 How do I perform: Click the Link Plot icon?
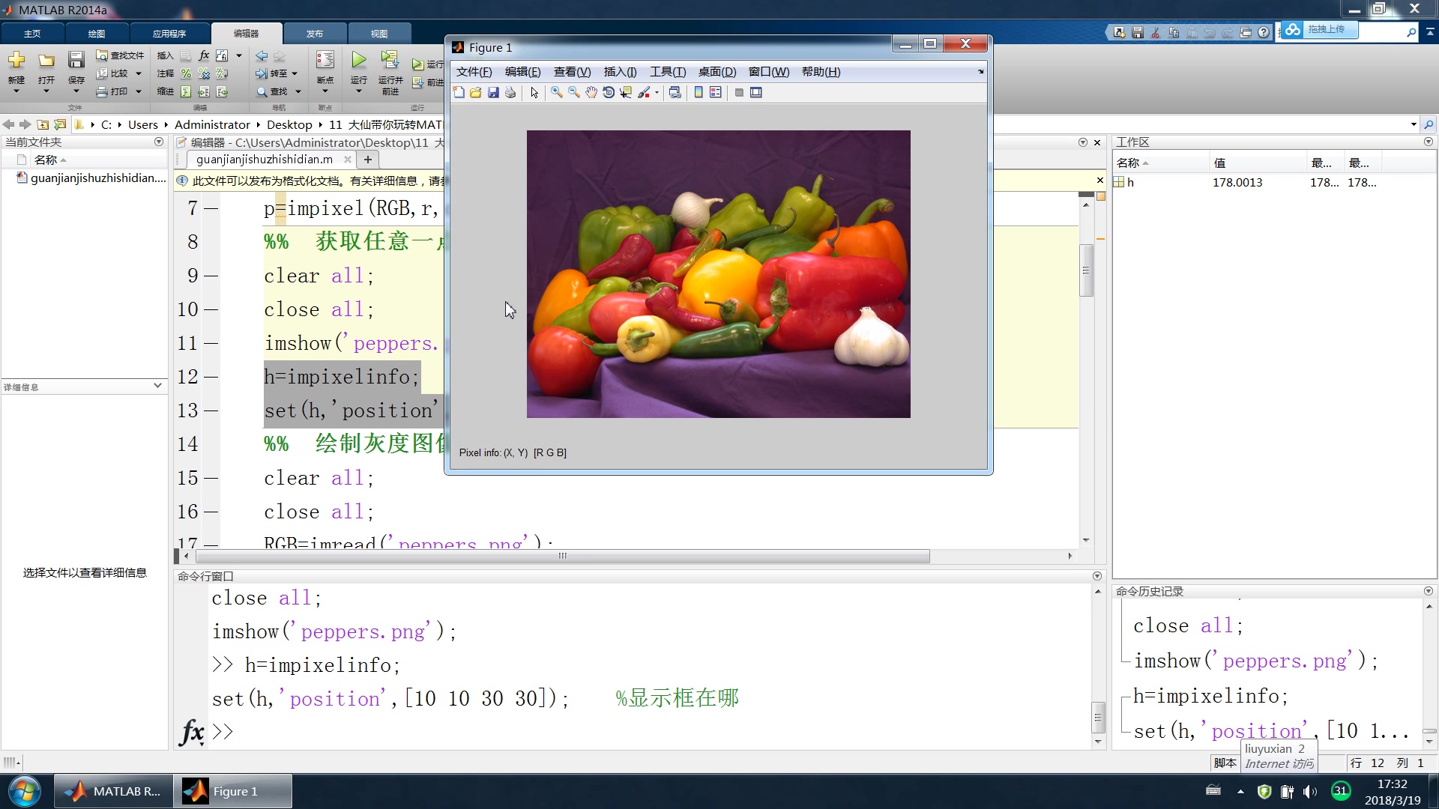[x=675, y=92]
